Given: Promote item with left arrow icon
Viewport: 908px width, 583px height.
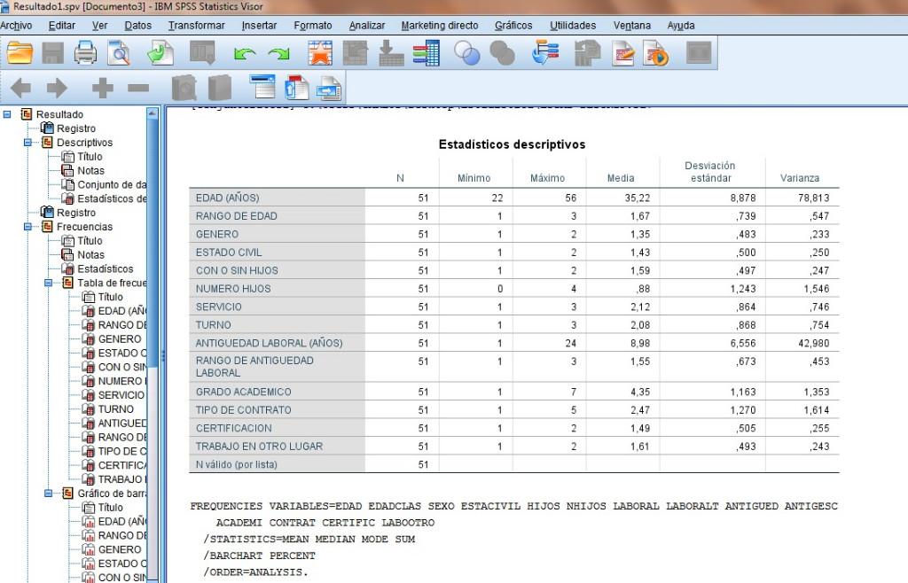Looking at the screenshot, I should point(21,88).
